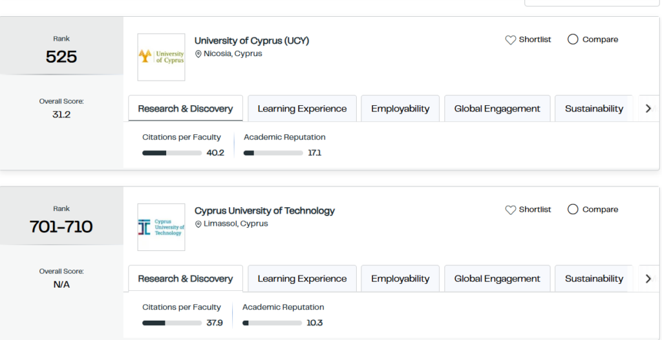Click the Compare label for Cyprus University of Technology
Image resolution: width=662 pixels, height=340 pixels.
coord(600,210)
